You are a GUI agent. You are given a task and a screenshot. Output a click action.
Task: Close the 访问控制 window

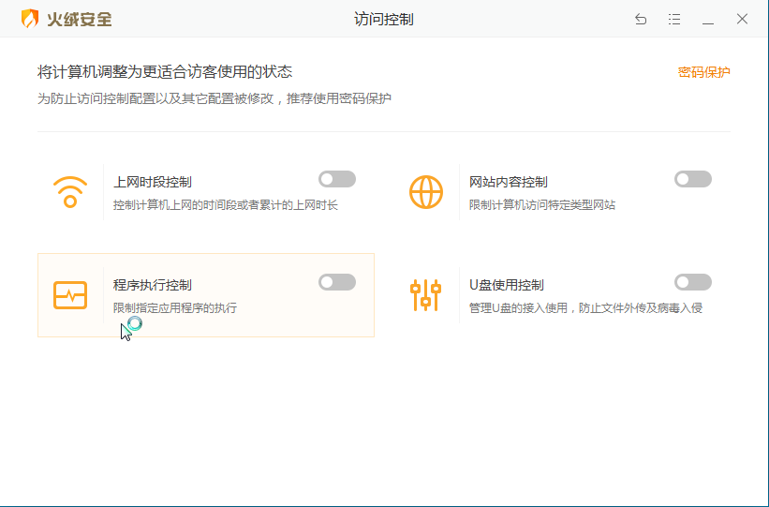(x=742, y=19)
